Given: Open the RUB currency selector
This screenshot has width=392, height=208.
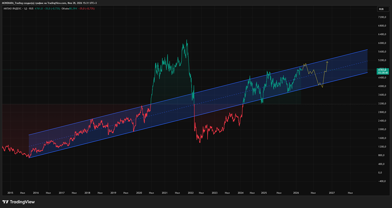Looking at the screenshot, I should point(381,9).
